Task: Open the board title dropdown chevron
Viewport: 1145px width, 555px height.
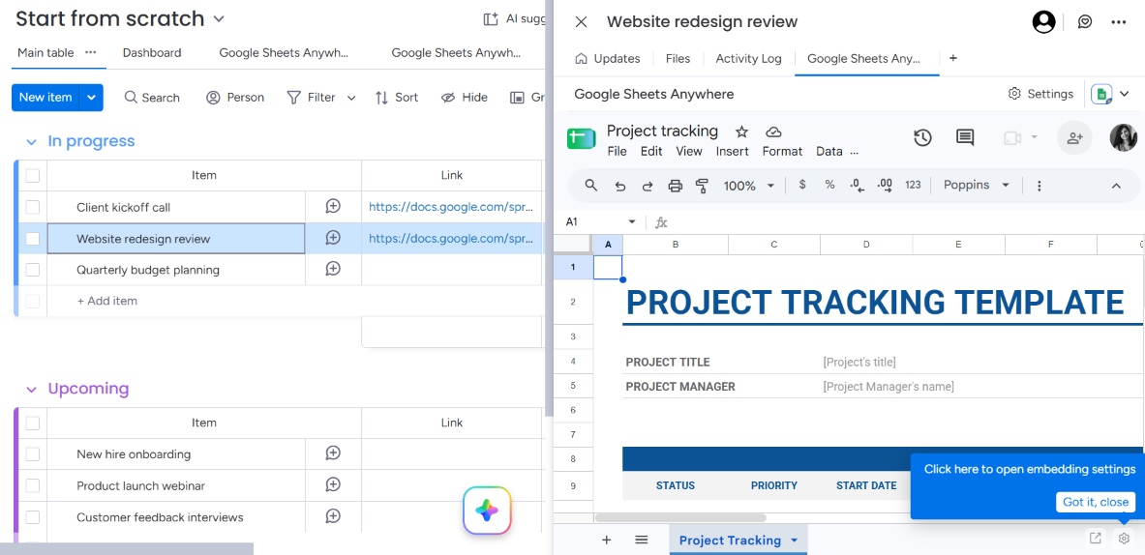Action: coord(219,19)
